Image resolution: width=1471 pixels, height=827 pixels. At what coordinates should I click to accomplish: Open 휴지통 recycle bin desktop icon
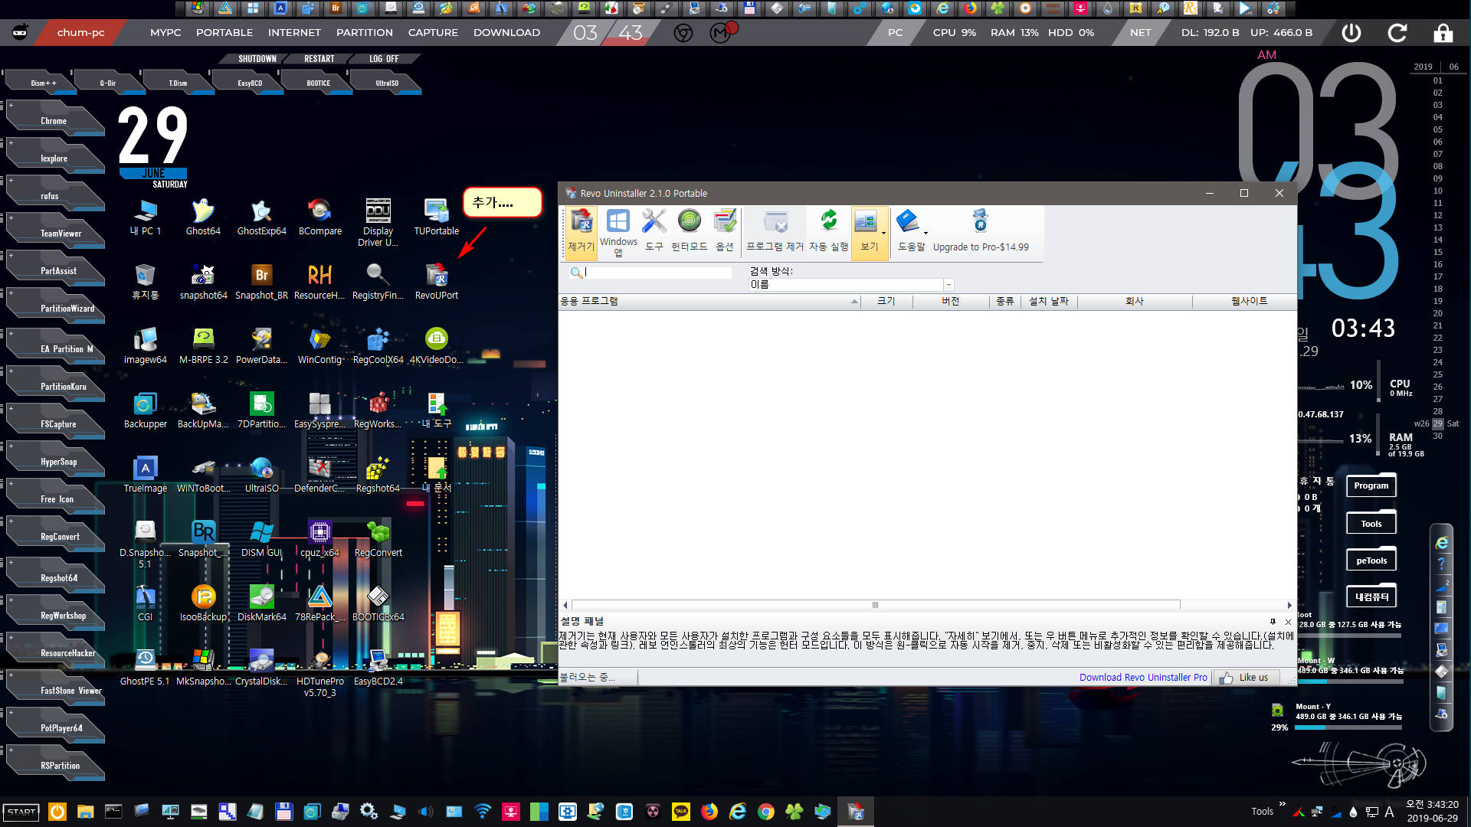pos(145,282)
